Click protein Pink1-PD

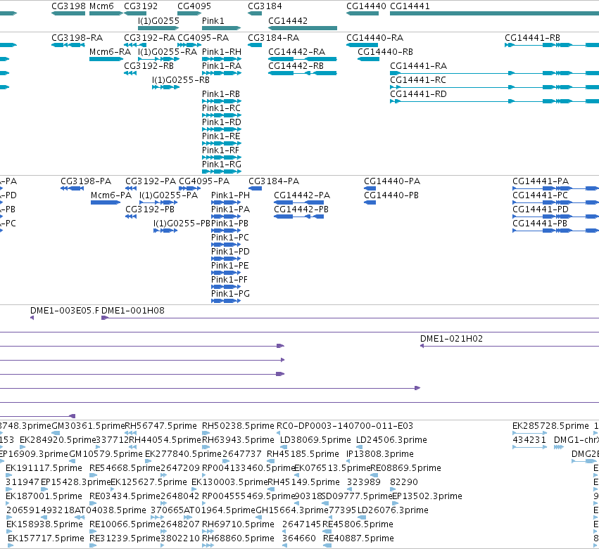[230, 252]
